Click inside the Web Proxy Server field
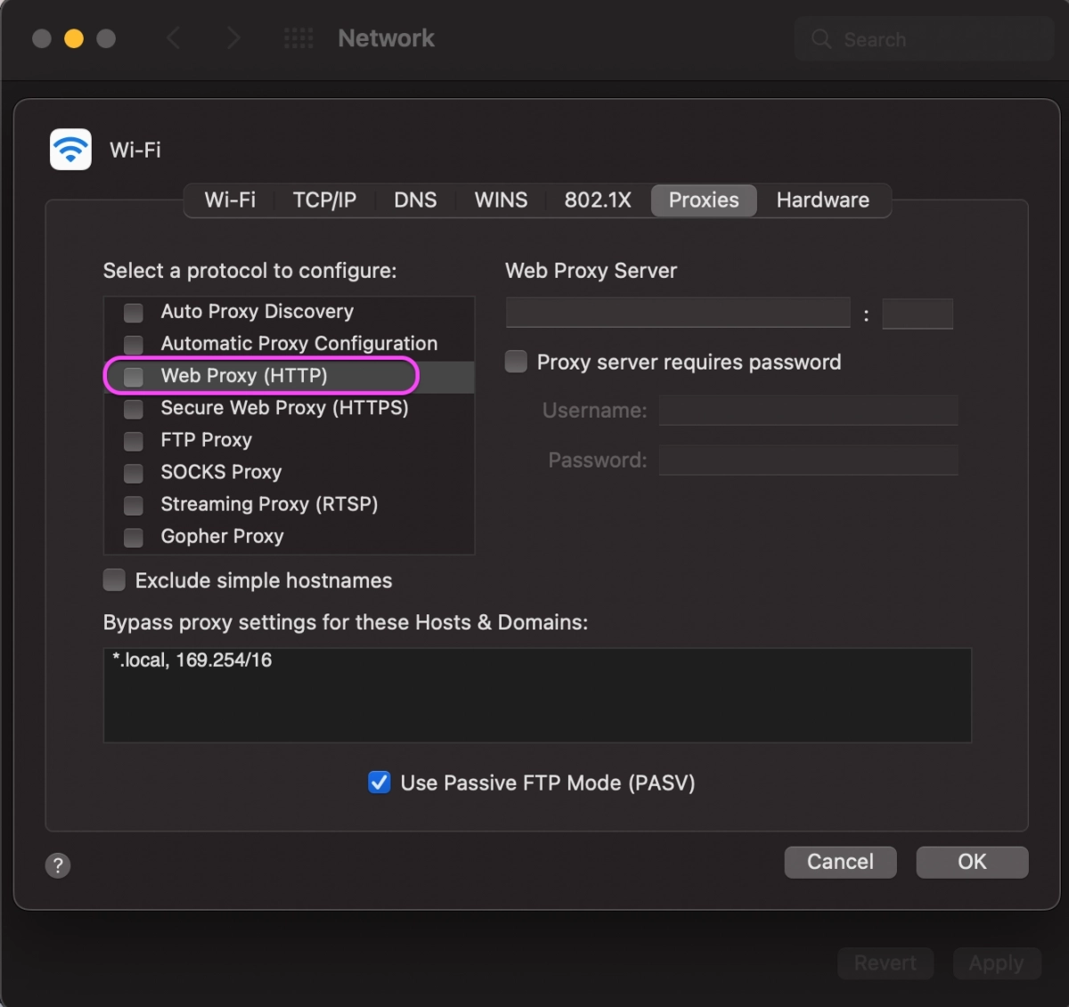 [x=677, y=313]
